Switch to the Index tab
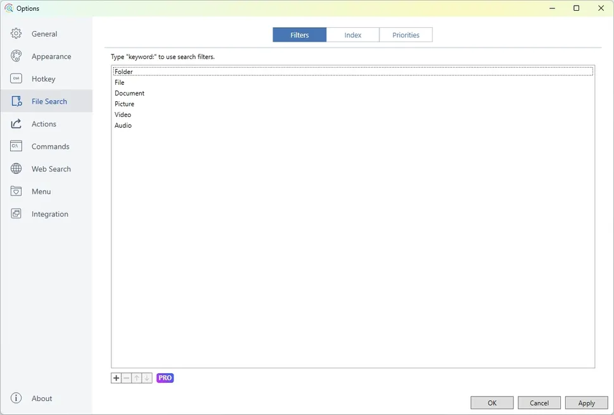 [x=353, y=35]
